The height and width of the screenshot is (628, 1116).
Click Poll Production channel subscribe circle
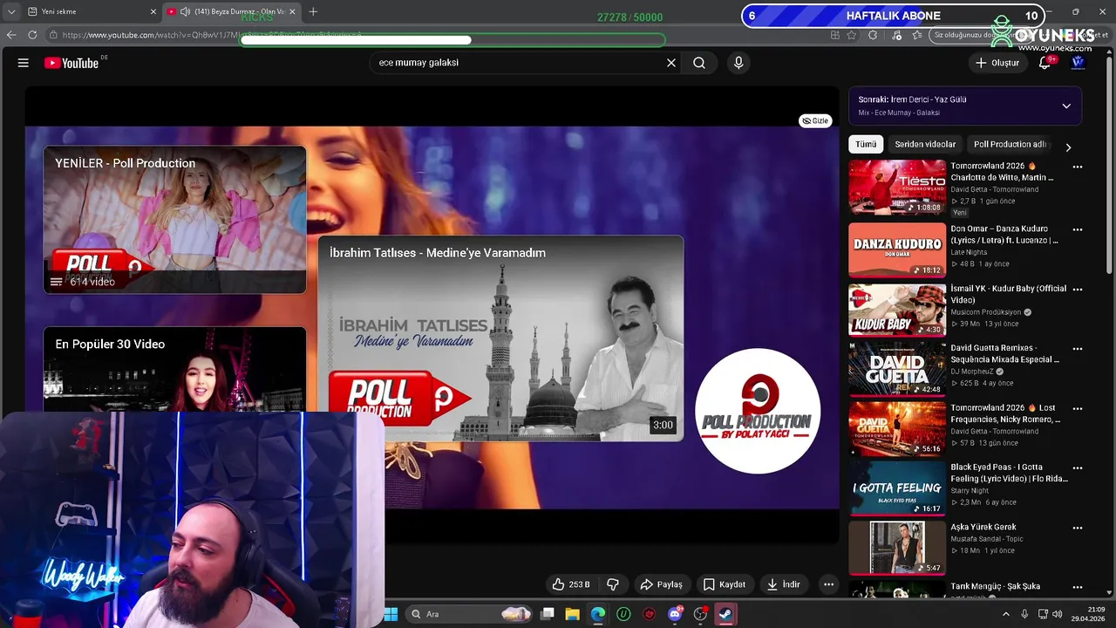tap(758, 411)
